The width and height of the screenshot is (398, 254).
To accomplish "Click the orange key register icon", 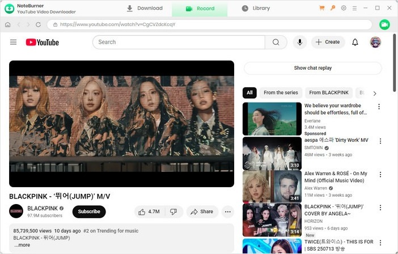I will pos(333,9).
